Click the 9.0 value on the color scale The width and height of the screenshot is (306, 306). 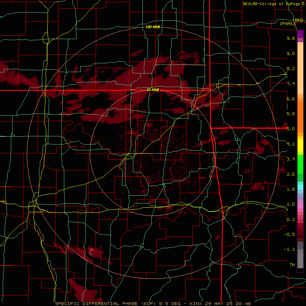[x=291, y=54]
